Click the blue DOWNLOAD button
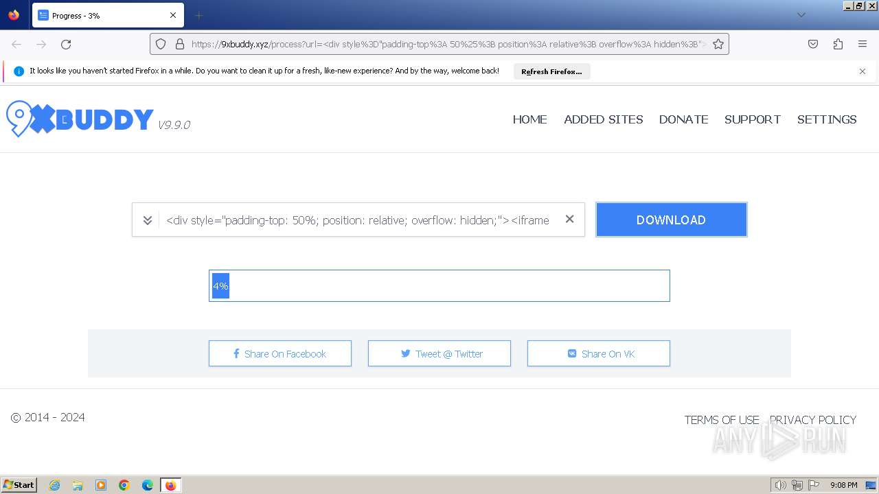The image size is (879, 494). 672,220
